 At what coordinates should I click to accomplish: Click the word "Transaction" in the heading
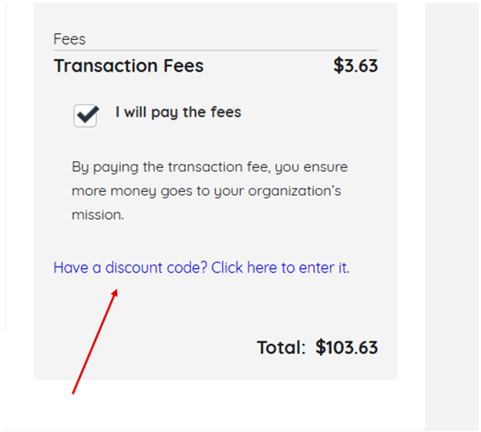coord(97,66)
